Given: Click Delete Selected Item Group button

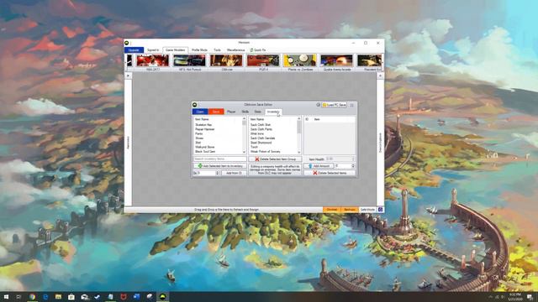Looking at the screenshot, I should coord(275,159).
